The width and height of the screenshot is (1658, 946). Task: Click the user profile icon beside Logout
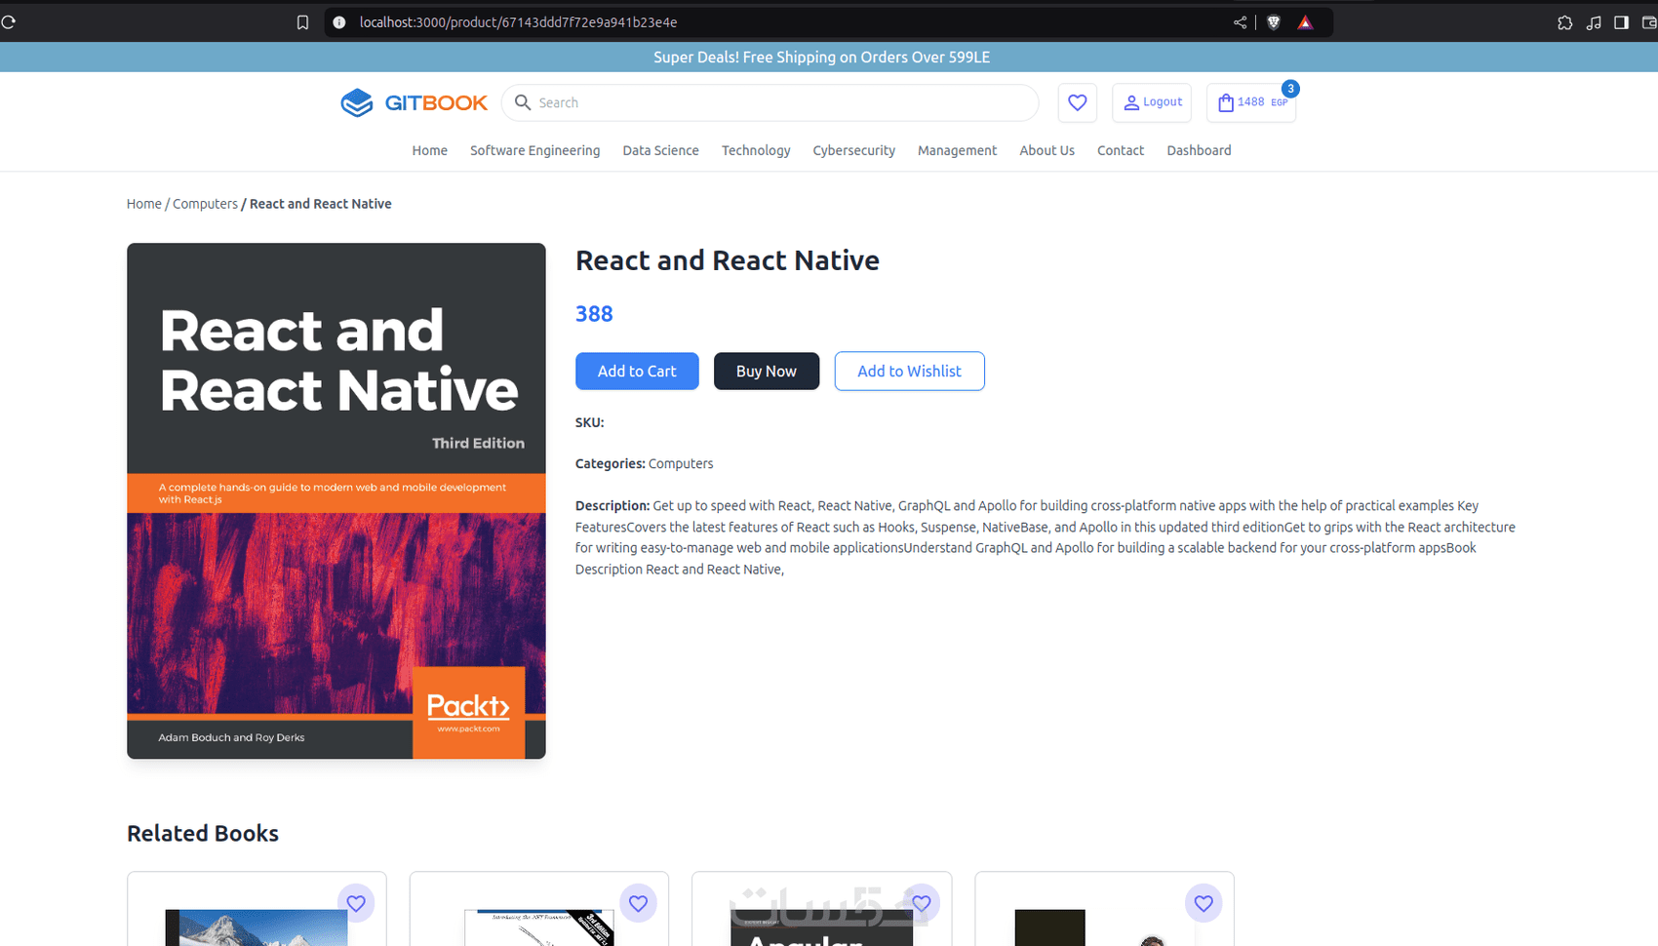click(1131, 102)
